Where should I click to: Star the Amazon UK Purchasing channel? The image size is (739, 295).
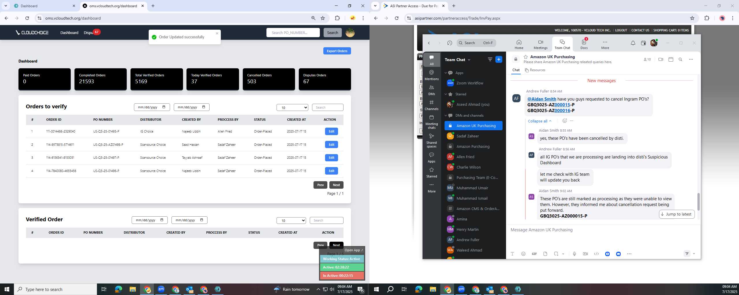pyautogui.click(x=526, y=57)
